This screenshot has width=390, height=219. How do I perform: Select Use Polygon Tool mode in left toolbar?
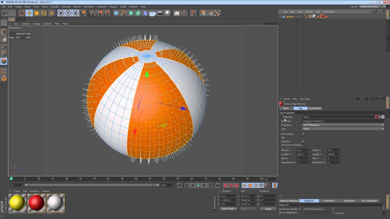click(x=4, y=61)
